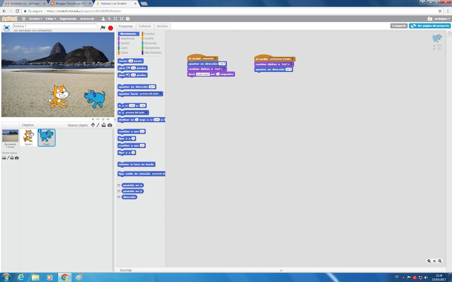Screen dimensions: 452x282
Task: Open the Editar menu
Action: (x=51, y=19)
